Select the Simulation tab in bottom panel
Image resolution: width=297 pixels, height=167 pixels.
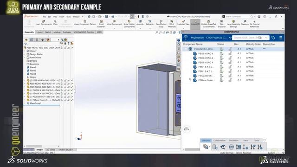point(233,141)
